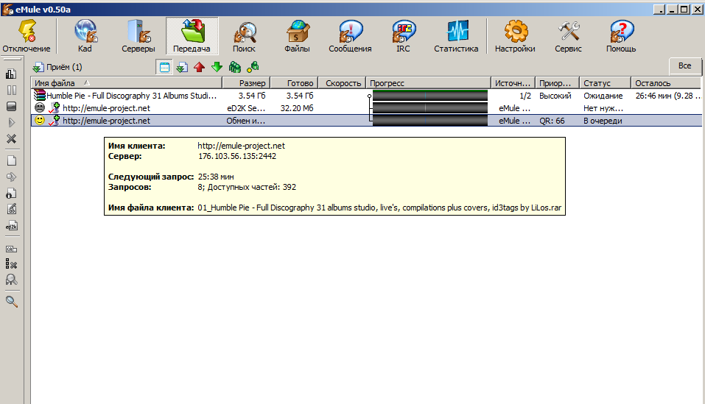The width and height of the screenshot is (705, 404).
Task: Select the Humble Pie Full Discography download row
Action: [366, 96]
